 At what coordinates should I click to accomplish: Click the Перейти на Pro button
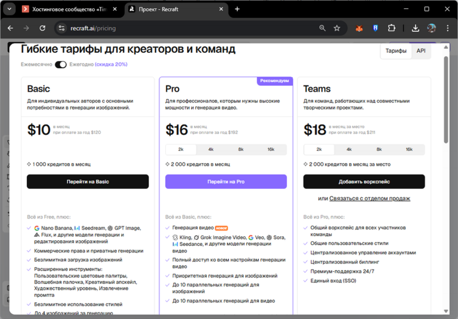click(x=226, y=182)
